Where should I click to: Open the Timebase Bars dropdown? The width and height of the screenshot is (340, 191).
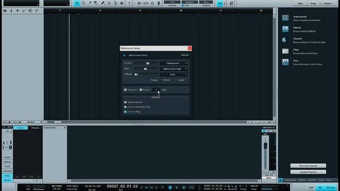[x=206, y=2]
